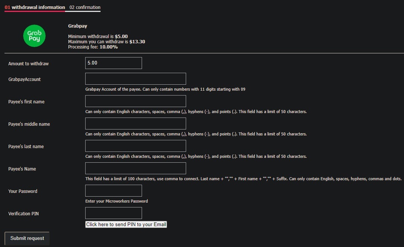The width and height of the screenshot is (404, 247).
Task: Select the Payee's middle name field
Action: click(x=136, y=123)
